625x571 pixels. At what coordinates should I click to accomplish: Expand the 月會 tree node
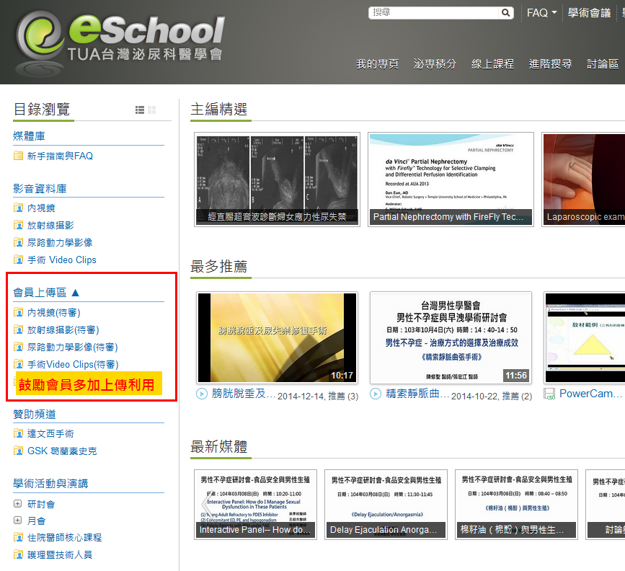tap(17, 521)
